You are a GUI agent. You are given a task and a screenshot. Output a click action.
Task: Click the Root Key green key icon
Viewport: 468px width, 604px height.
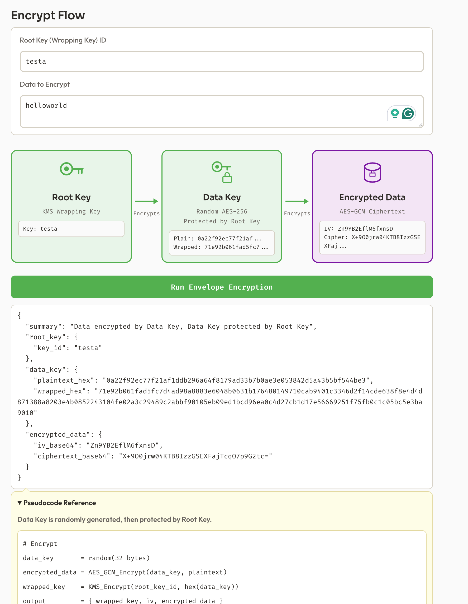[71, 169]
